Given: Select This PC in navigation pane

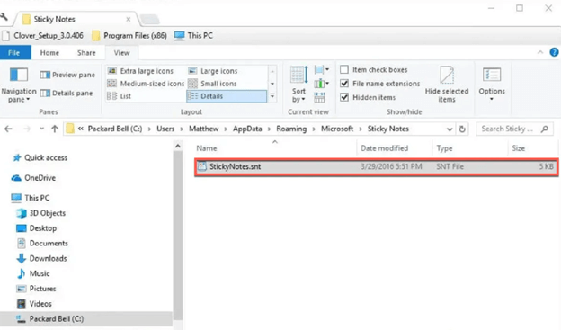Looking at the screenshot, I should click(x=31, y=198).
